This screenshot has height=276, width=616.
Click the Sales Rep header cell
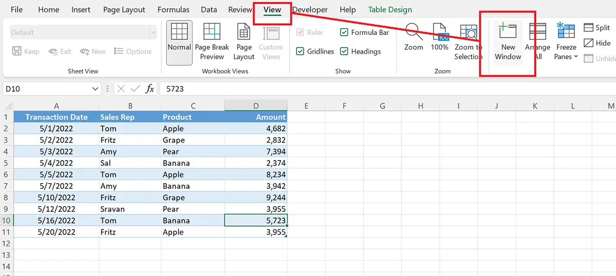(x=130, y=117)
